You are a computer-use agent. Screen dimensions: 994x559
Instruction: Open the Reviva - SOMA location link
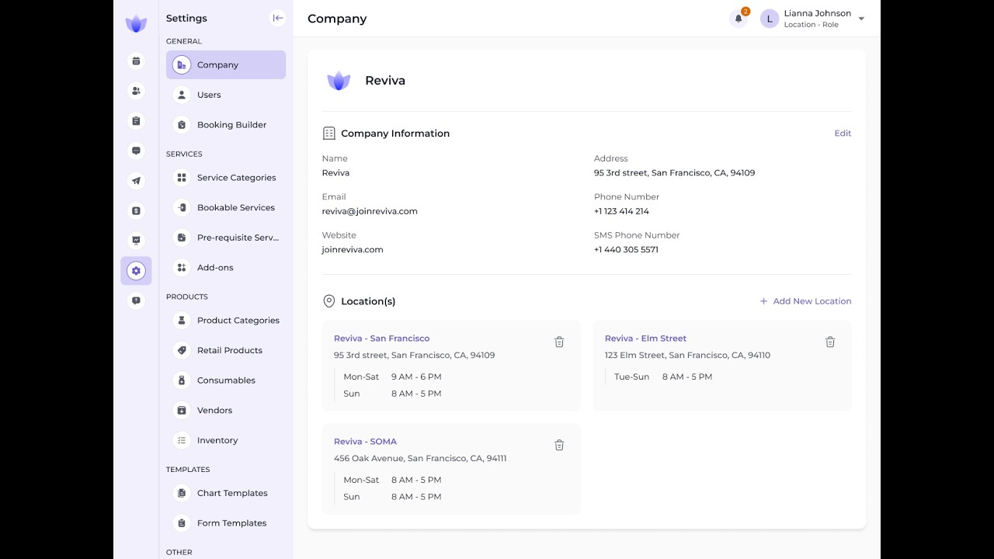coord(365,442)
